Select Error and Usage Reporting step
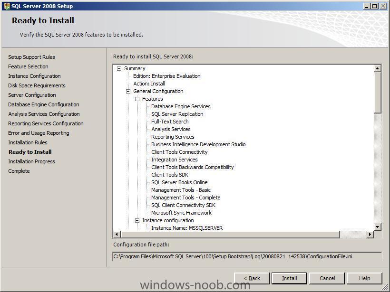390x292 pixels. 39,133
